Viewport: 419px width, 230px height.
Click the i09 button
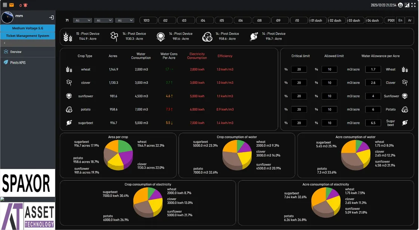280,20
